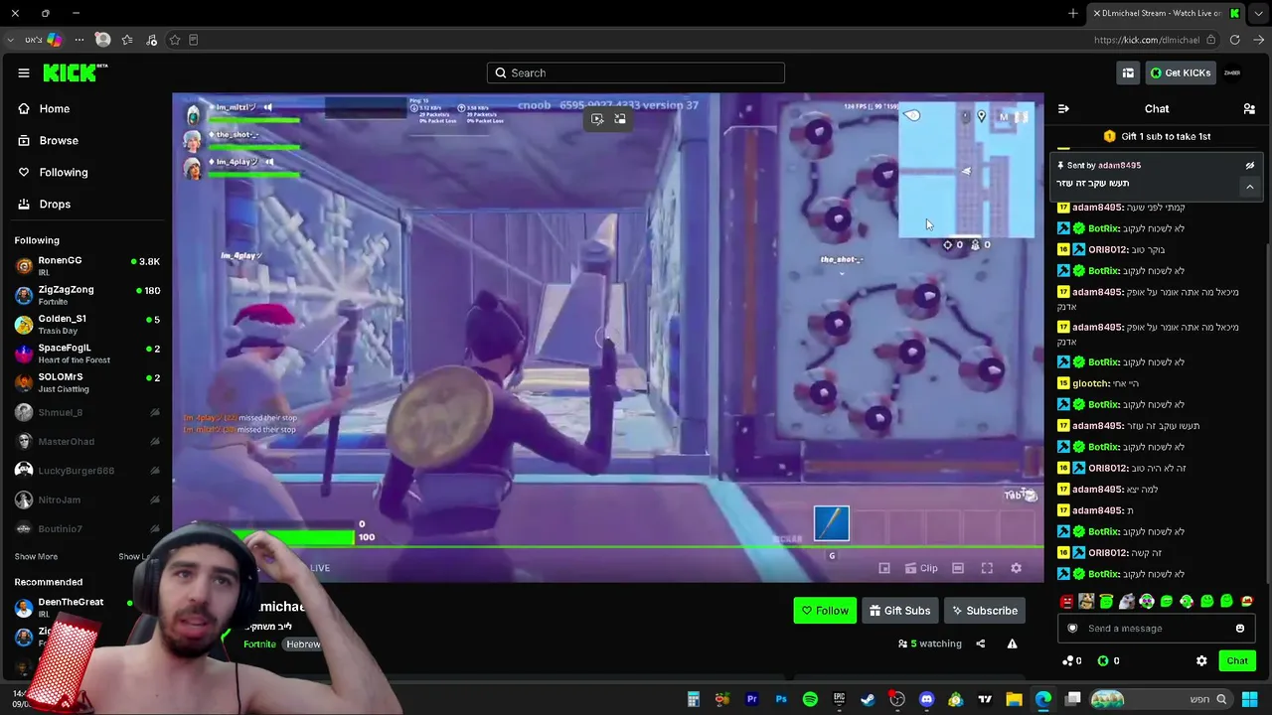Open offline channel Shmuel_8
The width and height of the screenshot is (1272, 715).
87,412
